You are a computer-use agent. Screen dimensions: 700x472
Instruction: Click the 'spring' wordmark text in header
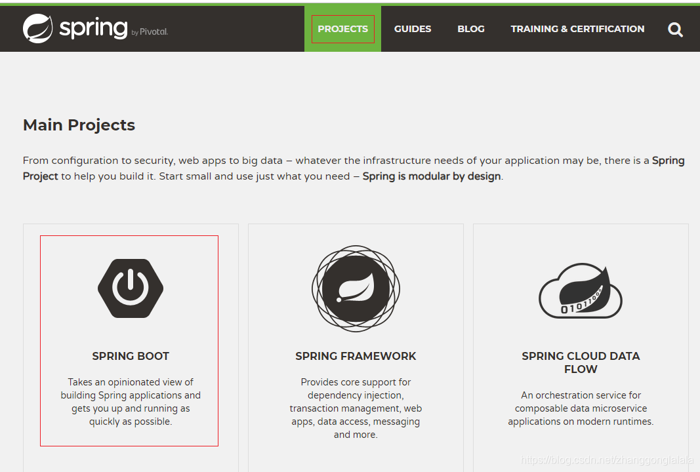point(93,29)
